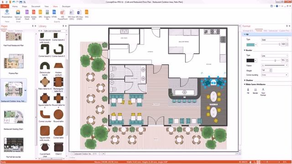The width and height of the screenshot is (292, 164).
Task: Open Fill Type Solid dropdown
Action: pos(275,40)
